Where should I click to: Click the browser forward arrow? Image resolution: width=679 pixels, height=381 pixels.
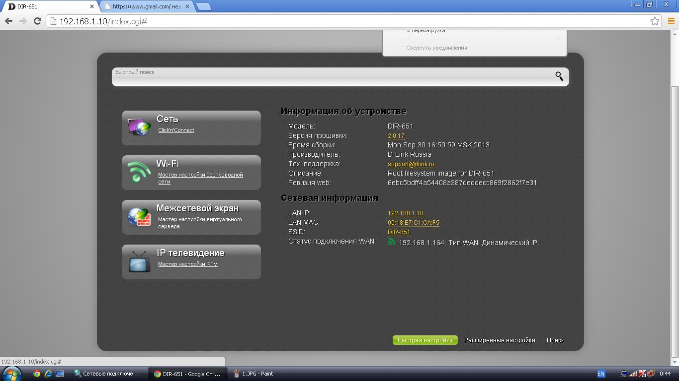23,21
